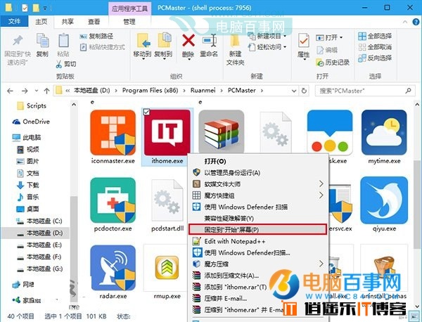Screen dimensions: 422x322
Task: Select the radar.exe file icon
Action: 113,268
